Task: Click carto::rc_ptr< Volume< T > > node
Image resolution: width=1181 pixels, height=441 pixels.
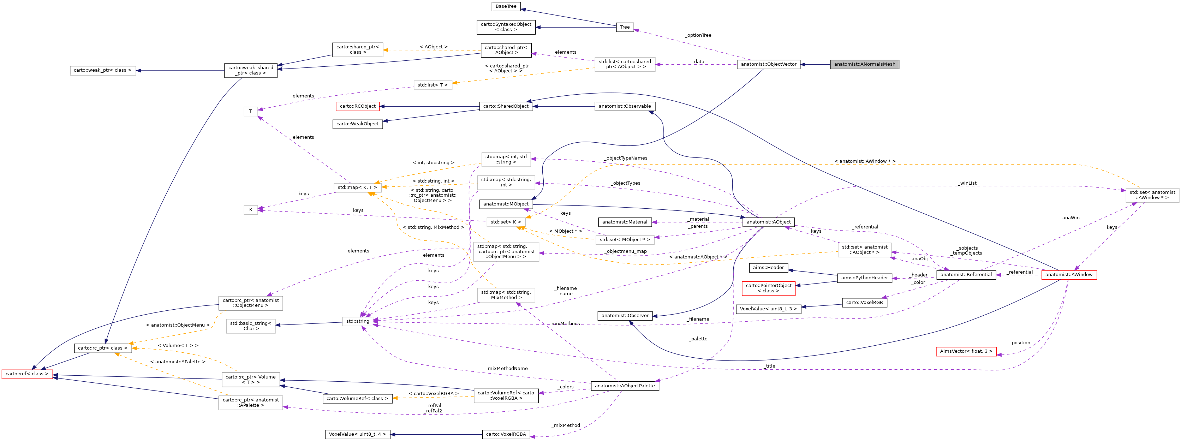Action: point(251,380)
